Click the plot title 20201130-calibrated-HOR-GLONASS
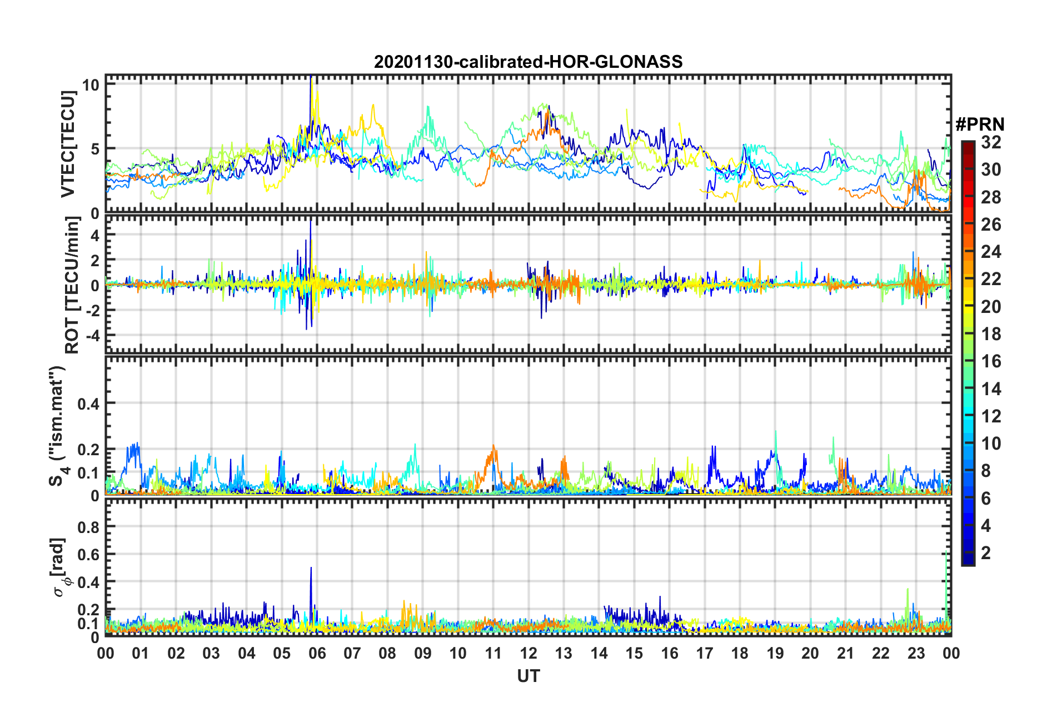1057x707 pixels. [528, 62]
